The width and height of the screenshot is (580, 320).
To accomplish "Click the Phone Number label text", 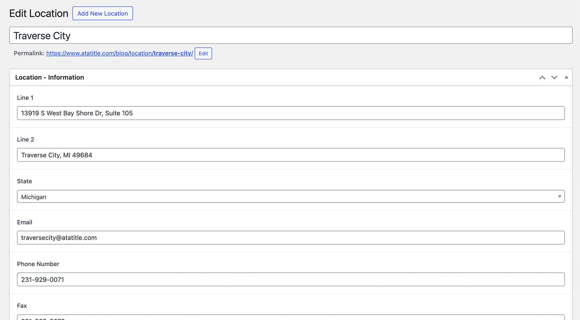I will click(38, 264).
